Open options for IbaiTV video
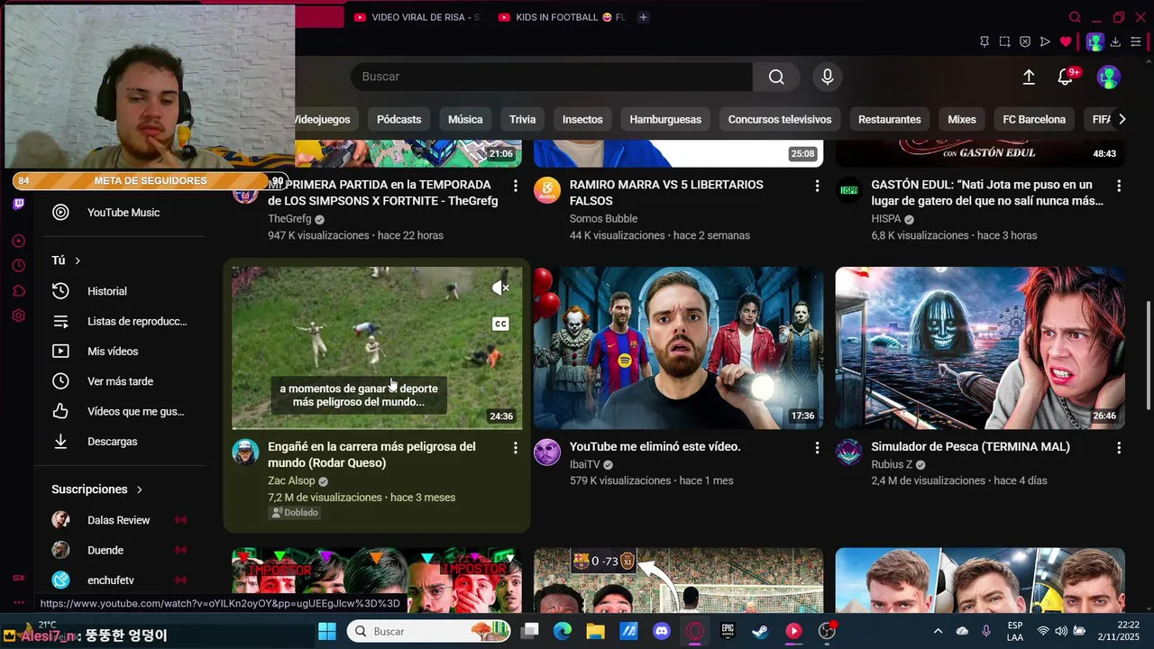This screenshot has width=1154, height=649. pyautogui.click(x=818, y=448)
